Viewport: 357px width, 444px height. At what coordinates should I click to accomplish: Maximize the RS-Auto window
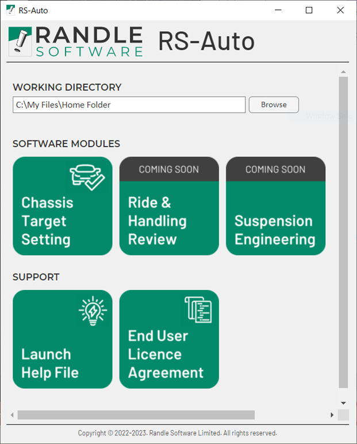309,10
